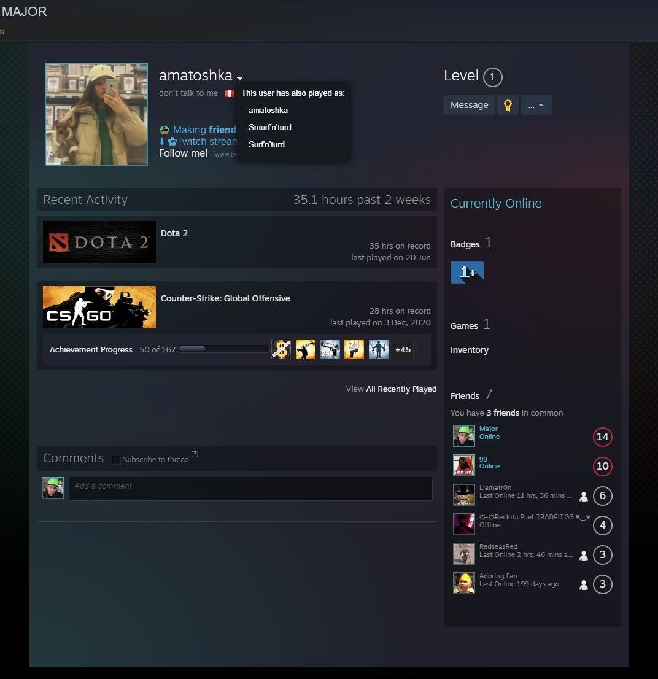658x679 pixels.
Task: Open Adoring Fan's name in friends list
Action: (498, 575)
